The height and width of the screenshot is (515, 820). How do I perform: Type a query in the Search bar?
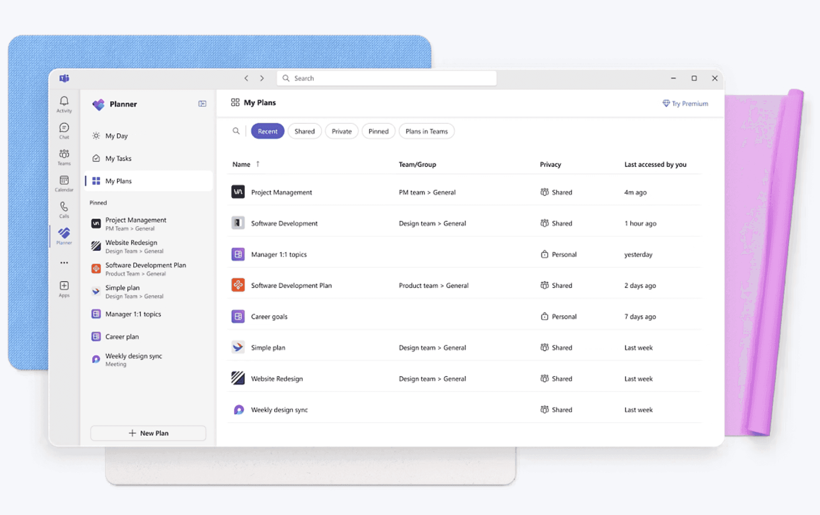(386, 78)
